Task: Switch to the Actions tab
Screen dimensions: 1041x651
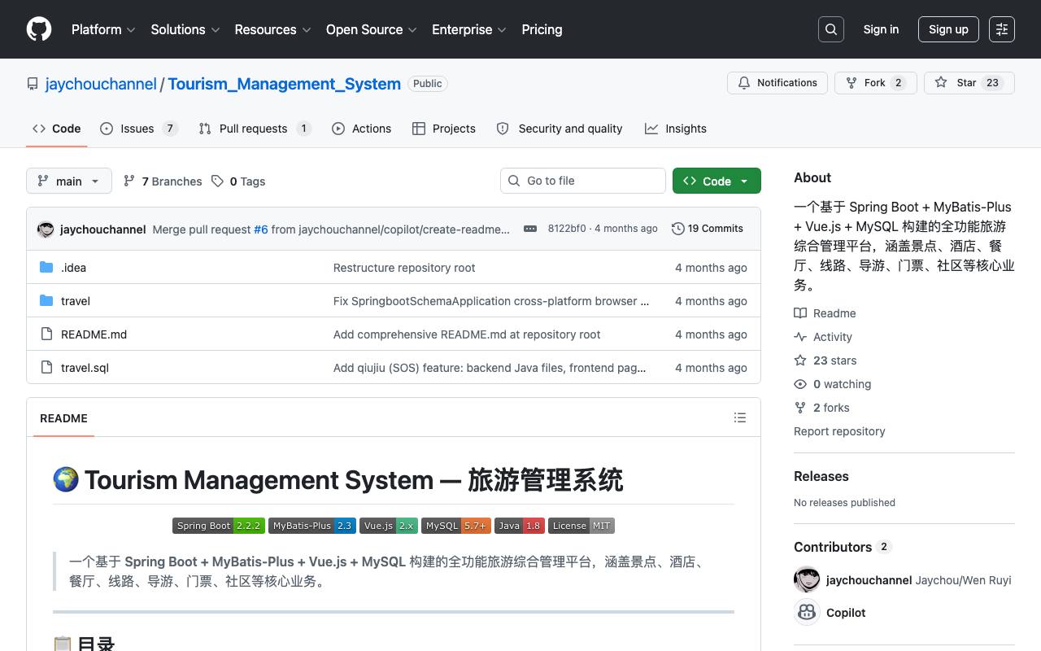Action: point(362,129)
